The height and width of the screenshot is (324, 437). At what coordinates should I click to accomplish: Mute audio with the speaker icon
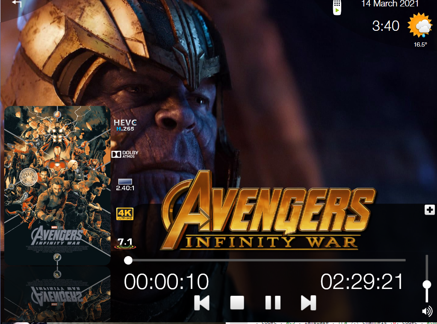(427, 311)
